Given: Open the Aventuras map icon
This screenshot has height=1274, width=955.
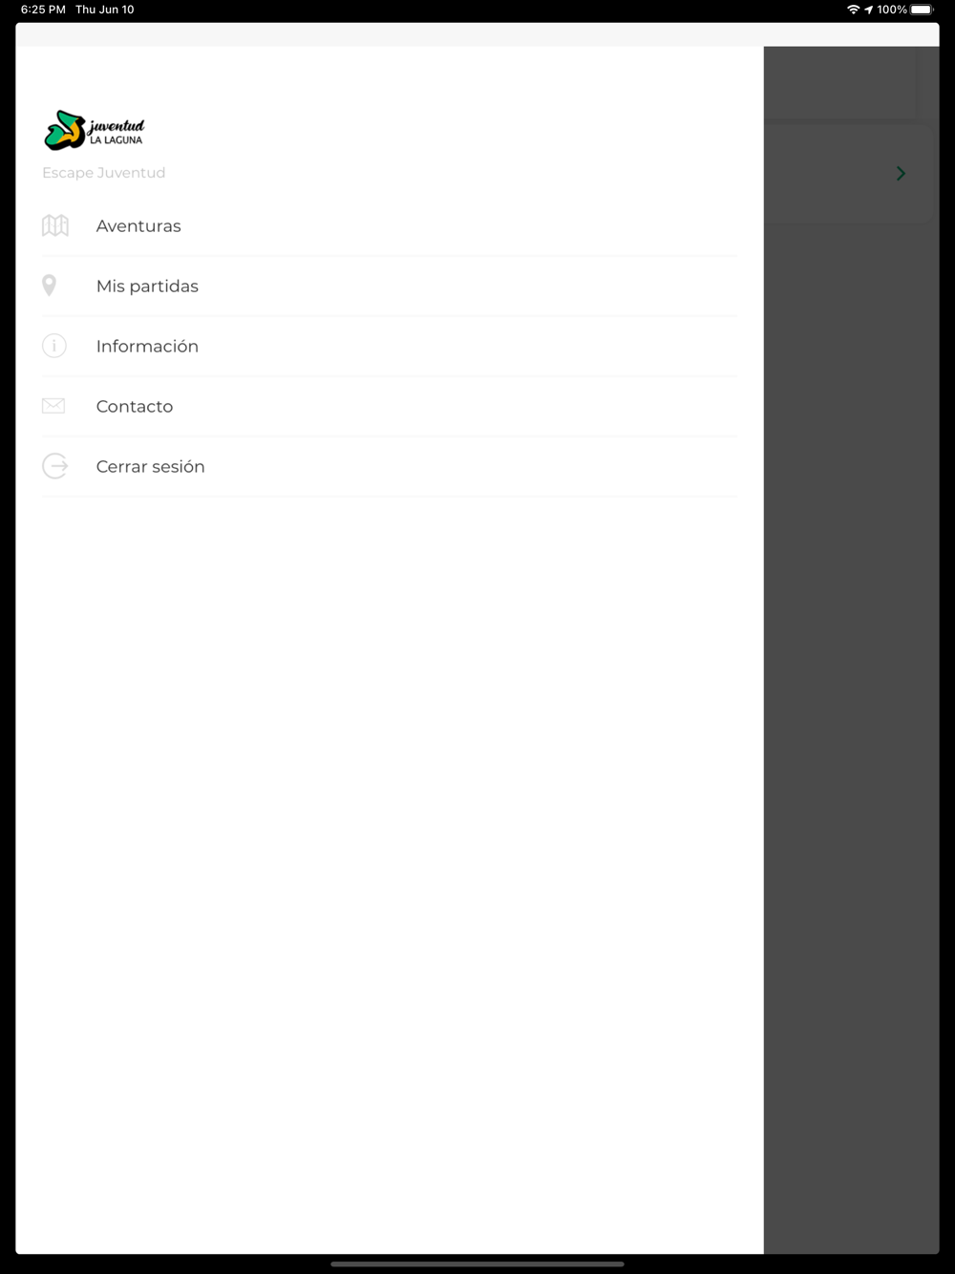Looking at the screenshot, I should (x=55, y=225).
